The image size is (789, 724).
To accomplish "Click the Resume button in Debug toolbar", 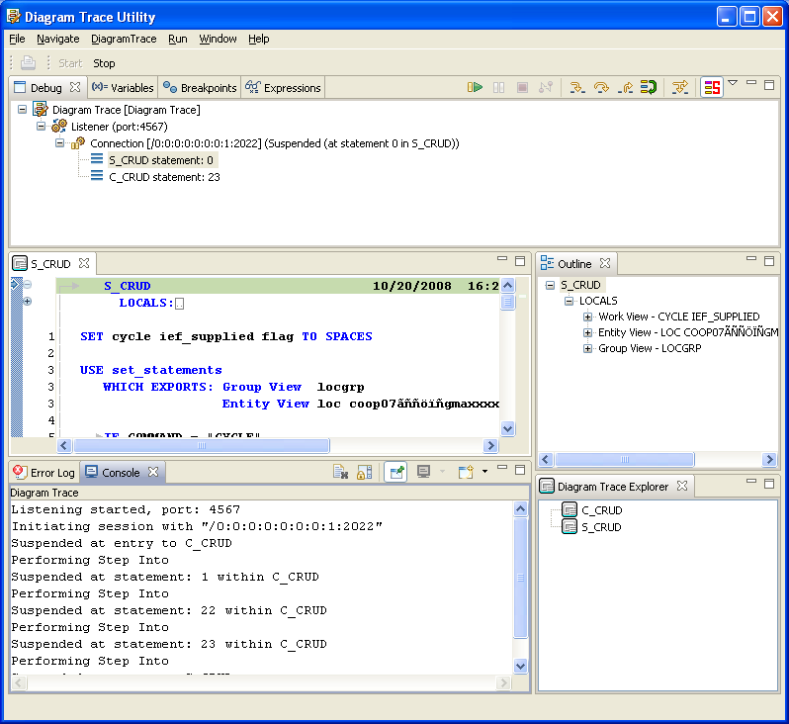I will pyautogui.click(x=476, y=88).
